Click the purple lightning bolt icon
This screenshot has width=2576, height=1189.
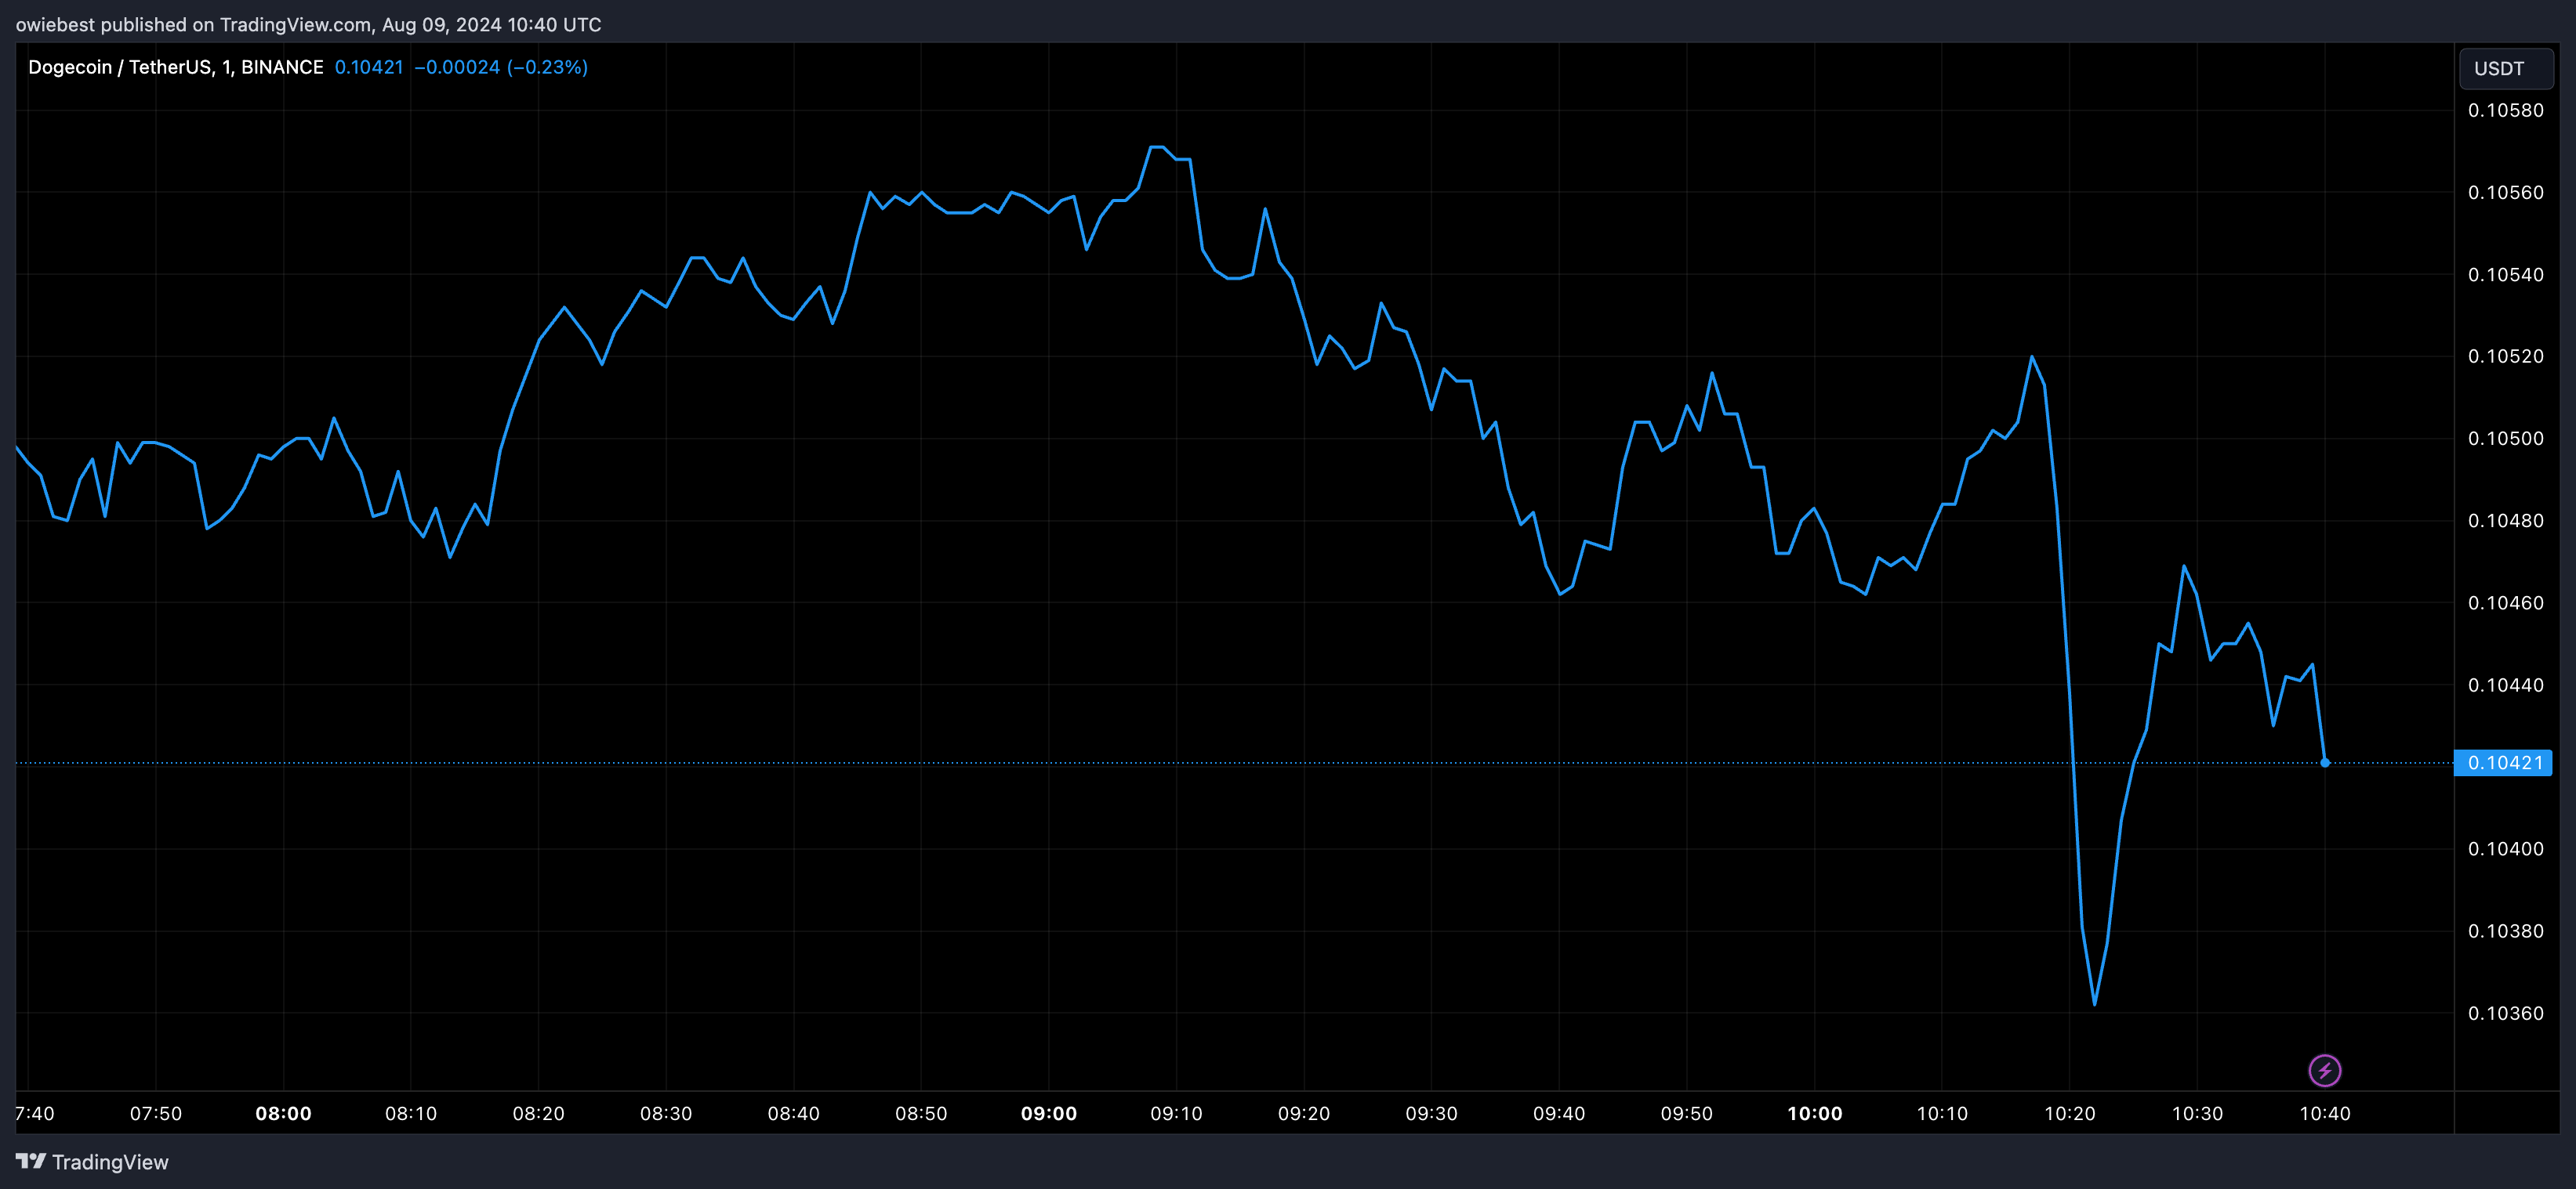coord(2324,1070)
